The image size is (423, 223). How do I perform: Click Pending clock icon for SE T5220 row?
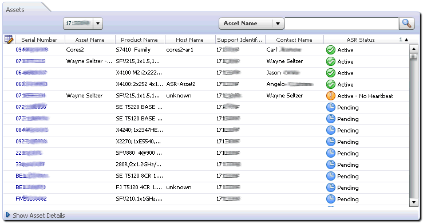coord(330,107)
